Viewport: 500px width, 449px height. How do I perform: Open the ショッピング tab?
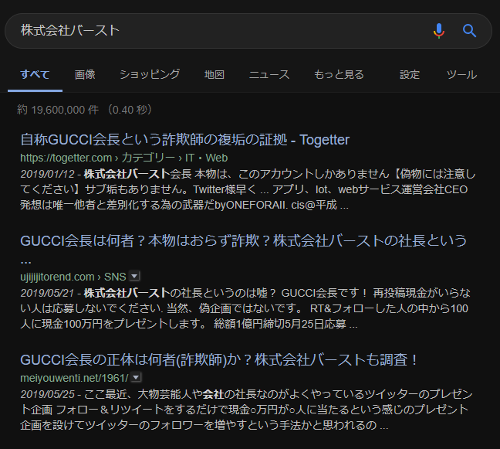tap(150, 75)
